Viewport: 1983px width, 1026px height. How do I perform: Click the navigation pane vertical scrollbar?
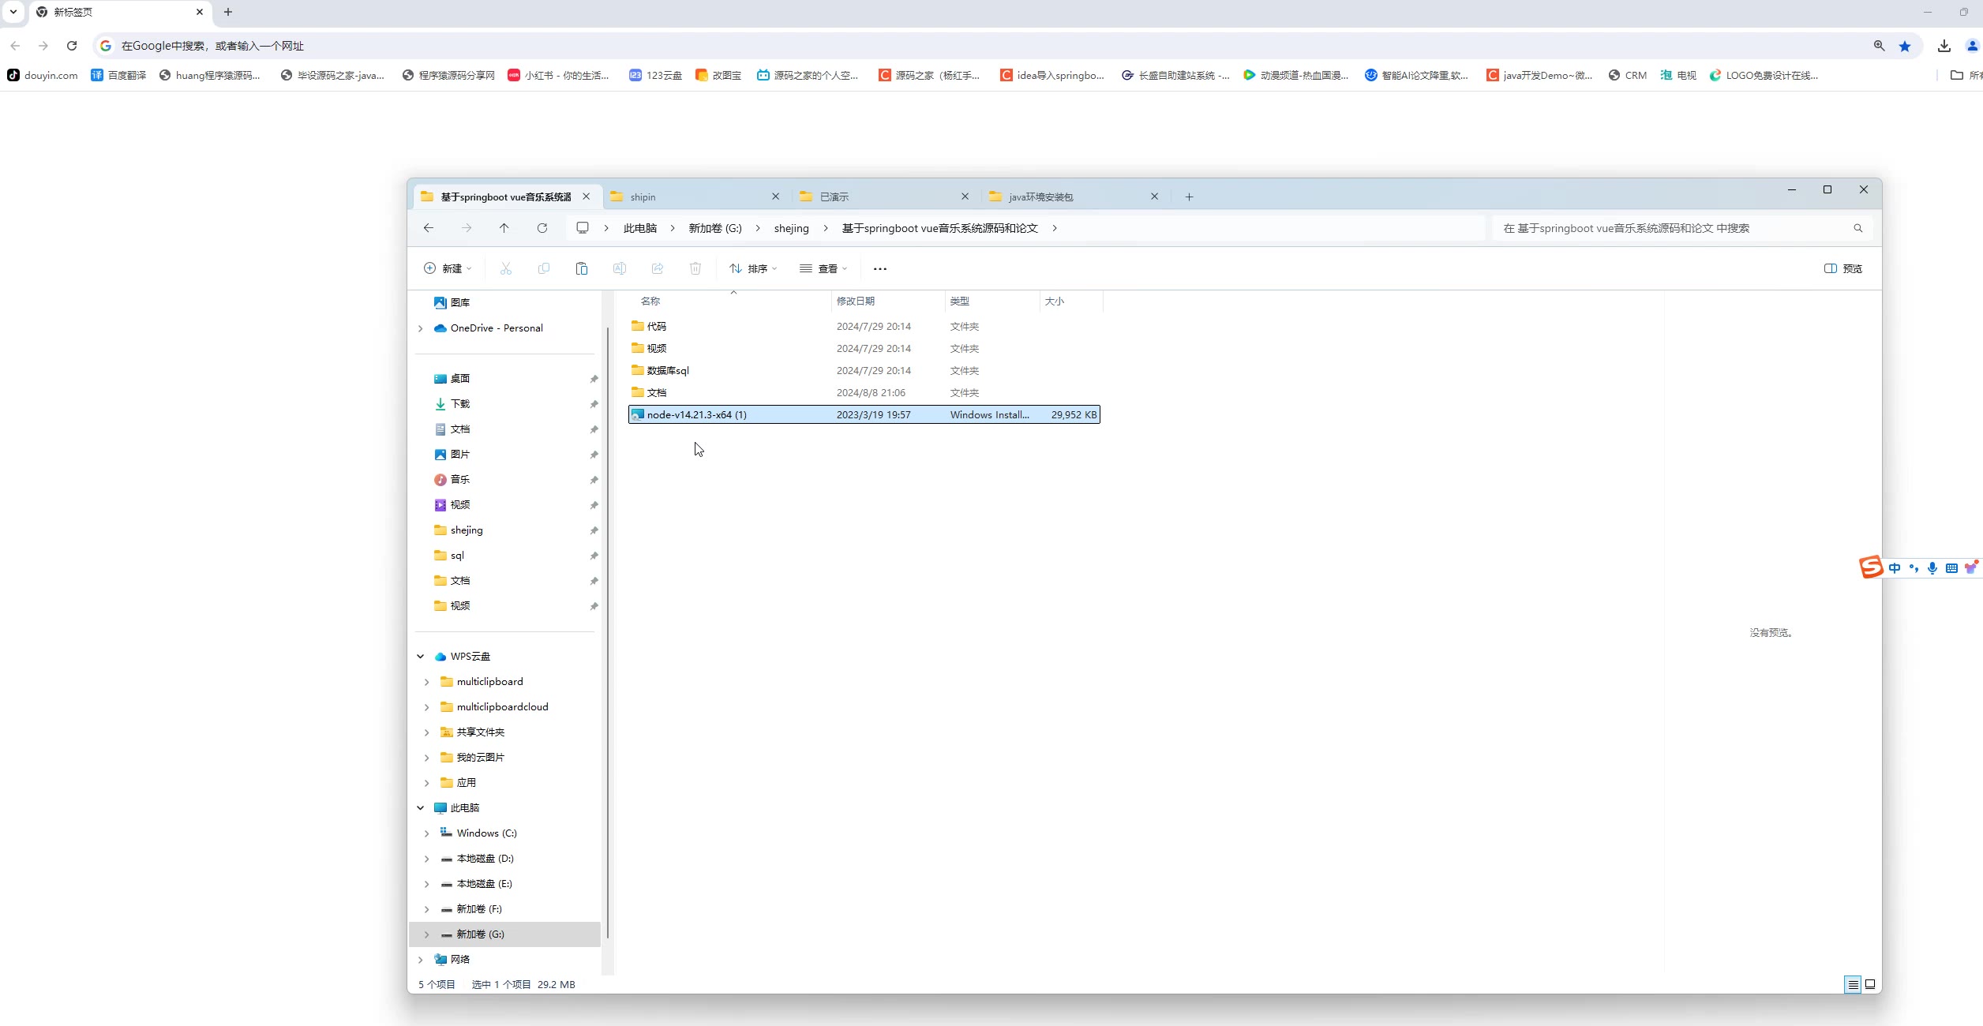coord(607,631)
